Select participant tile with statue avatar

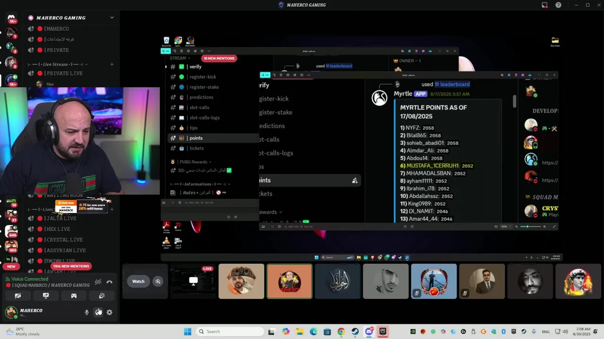[578, 282]
